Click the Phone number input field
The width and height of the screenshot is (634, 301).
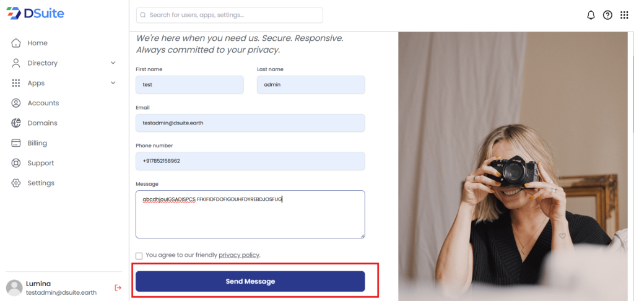250,161
